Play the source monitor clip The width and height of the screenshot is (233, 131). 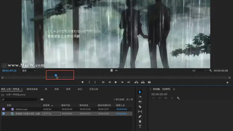[116, 82]
